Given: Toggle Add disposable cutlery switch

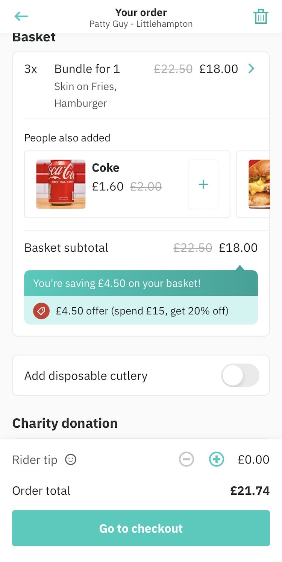Looking at the screenshot, I should click(x=240, y=375).
